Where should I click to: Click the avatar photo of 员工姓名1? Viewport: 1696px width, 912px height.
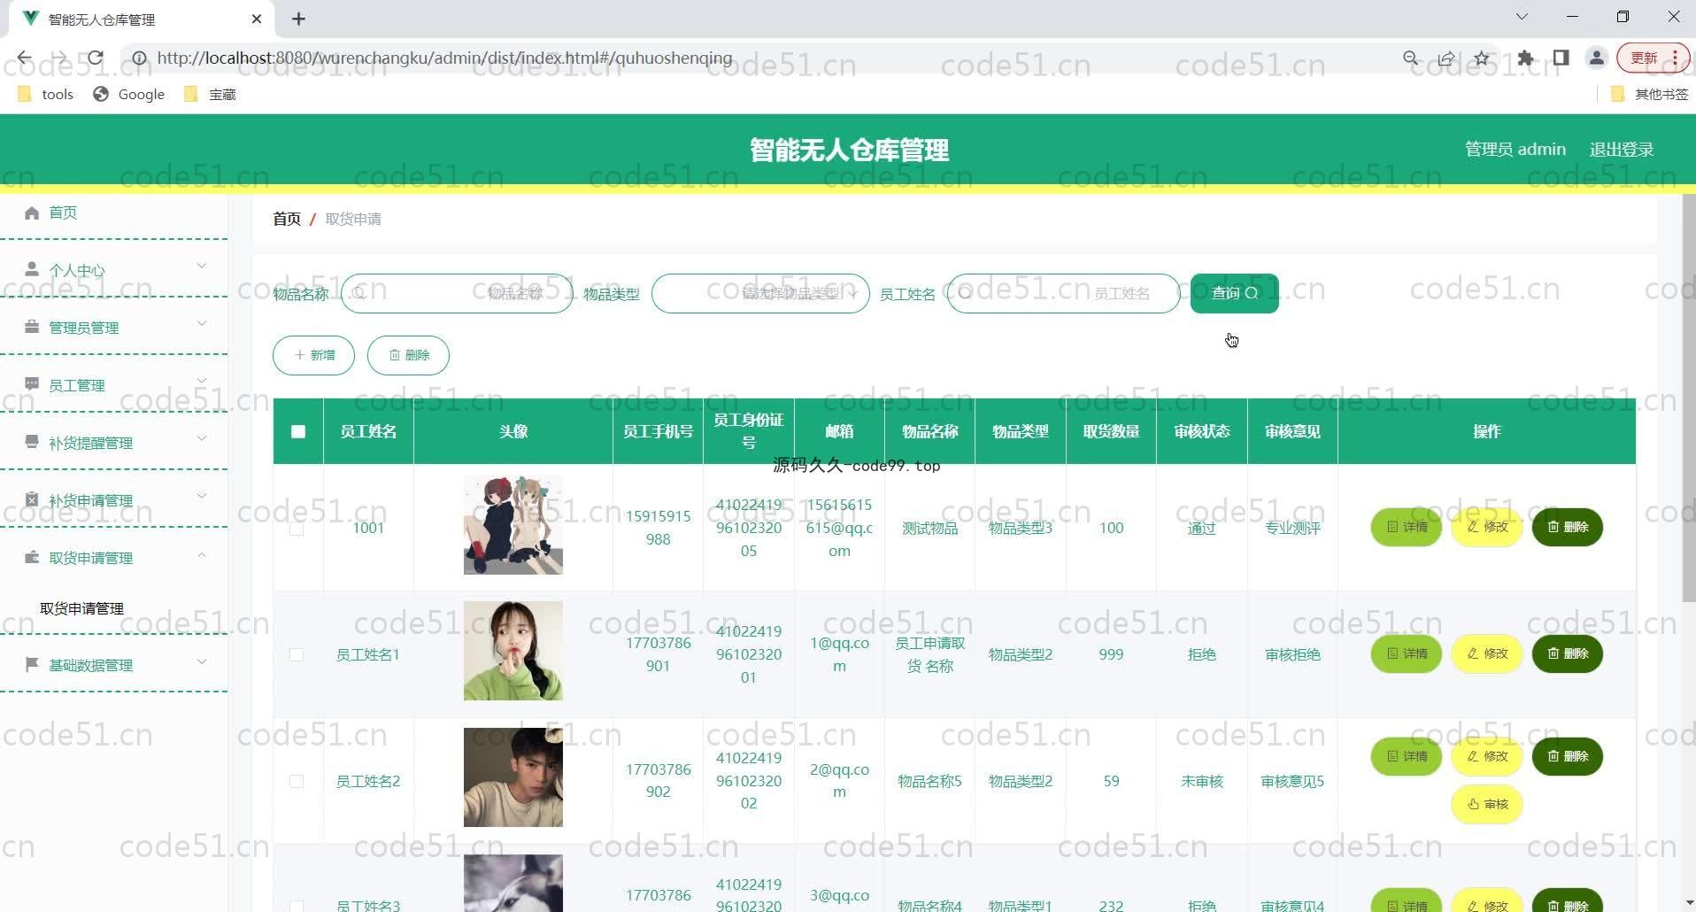[513, 651]
